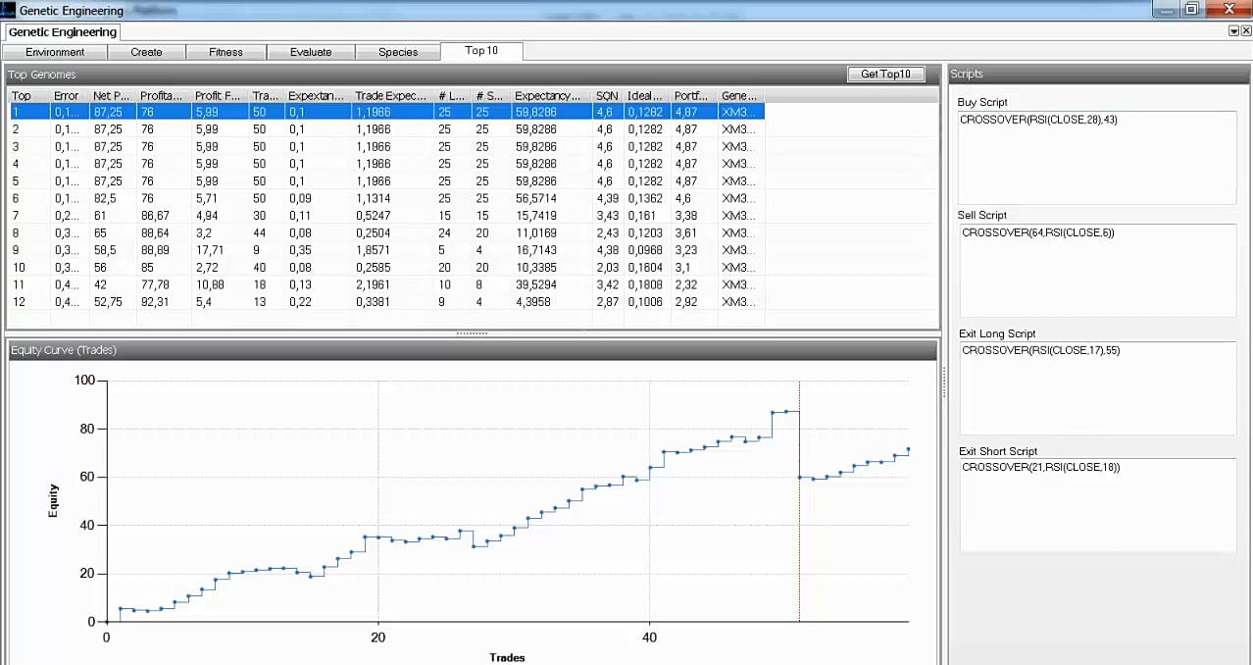Viewport: 1253px width, 665px height.
Task: Select genome row 7 with profitability 86,67
Action: [x=386, y=216]
